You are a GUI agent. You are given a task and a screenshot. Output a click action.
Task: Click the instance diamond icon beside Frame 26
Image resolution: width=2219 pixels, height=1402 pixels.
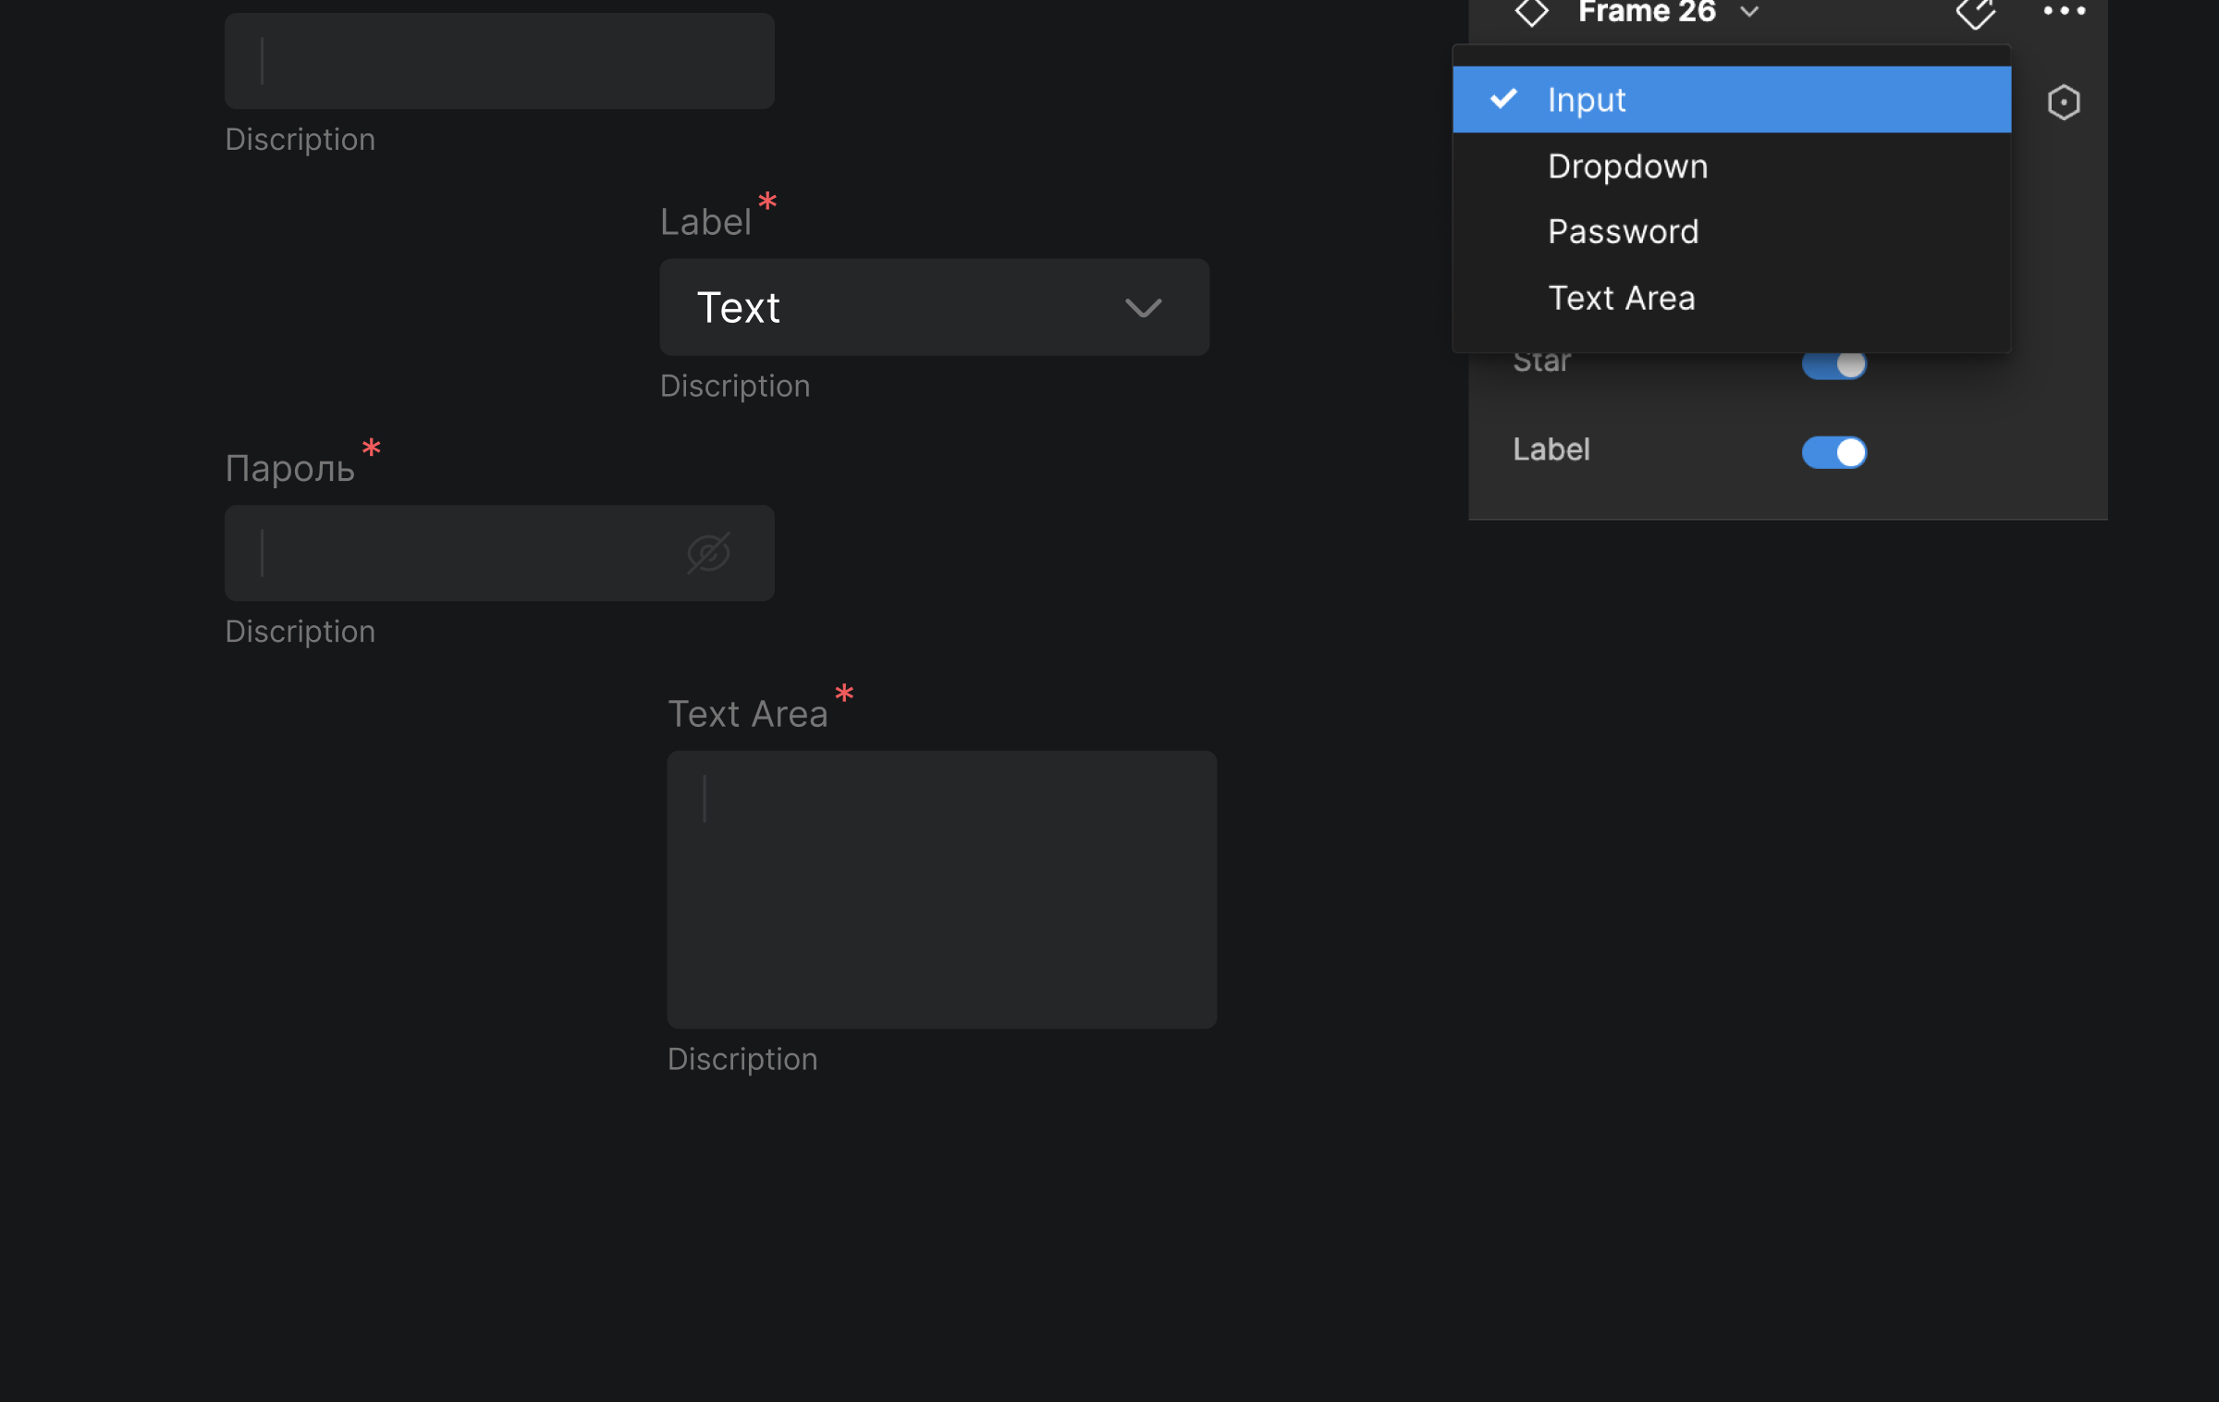pos(1531,13)
